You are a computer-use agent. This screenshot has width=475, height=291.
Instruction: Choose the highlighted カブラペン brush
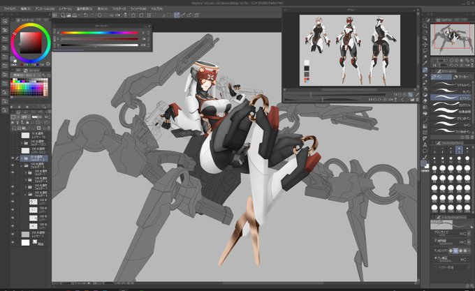pos(451,98)
